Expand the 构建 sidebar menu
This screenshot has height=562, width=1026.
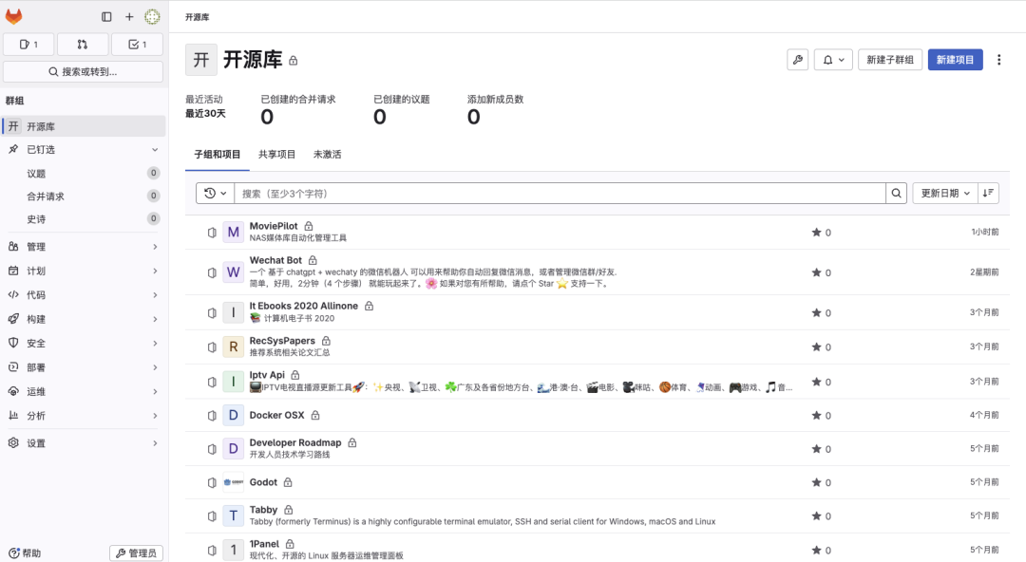(x=83, y=319)
